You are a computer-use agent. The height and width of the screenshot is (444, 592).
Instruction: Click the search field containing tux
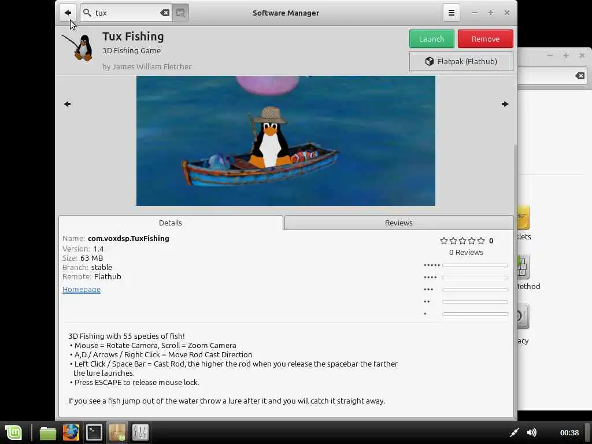(x=127, y=13)
